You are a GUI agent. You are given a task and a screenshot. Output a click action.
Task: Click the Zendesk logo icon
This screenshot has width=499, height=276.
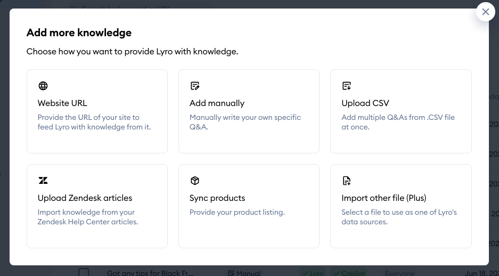(x=43, y=181)
